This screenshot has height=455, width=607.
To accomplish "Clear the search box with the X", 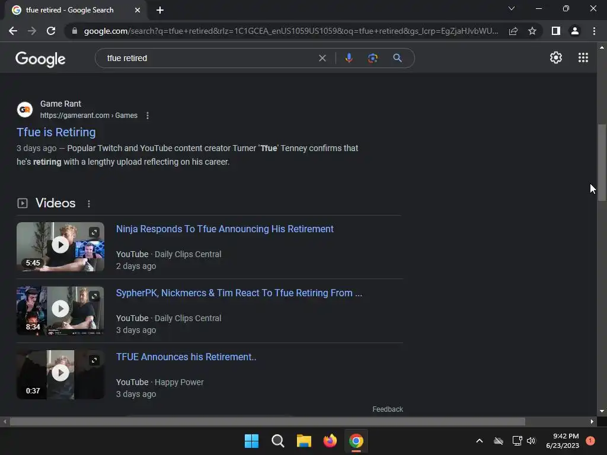I will click(322, 58).
